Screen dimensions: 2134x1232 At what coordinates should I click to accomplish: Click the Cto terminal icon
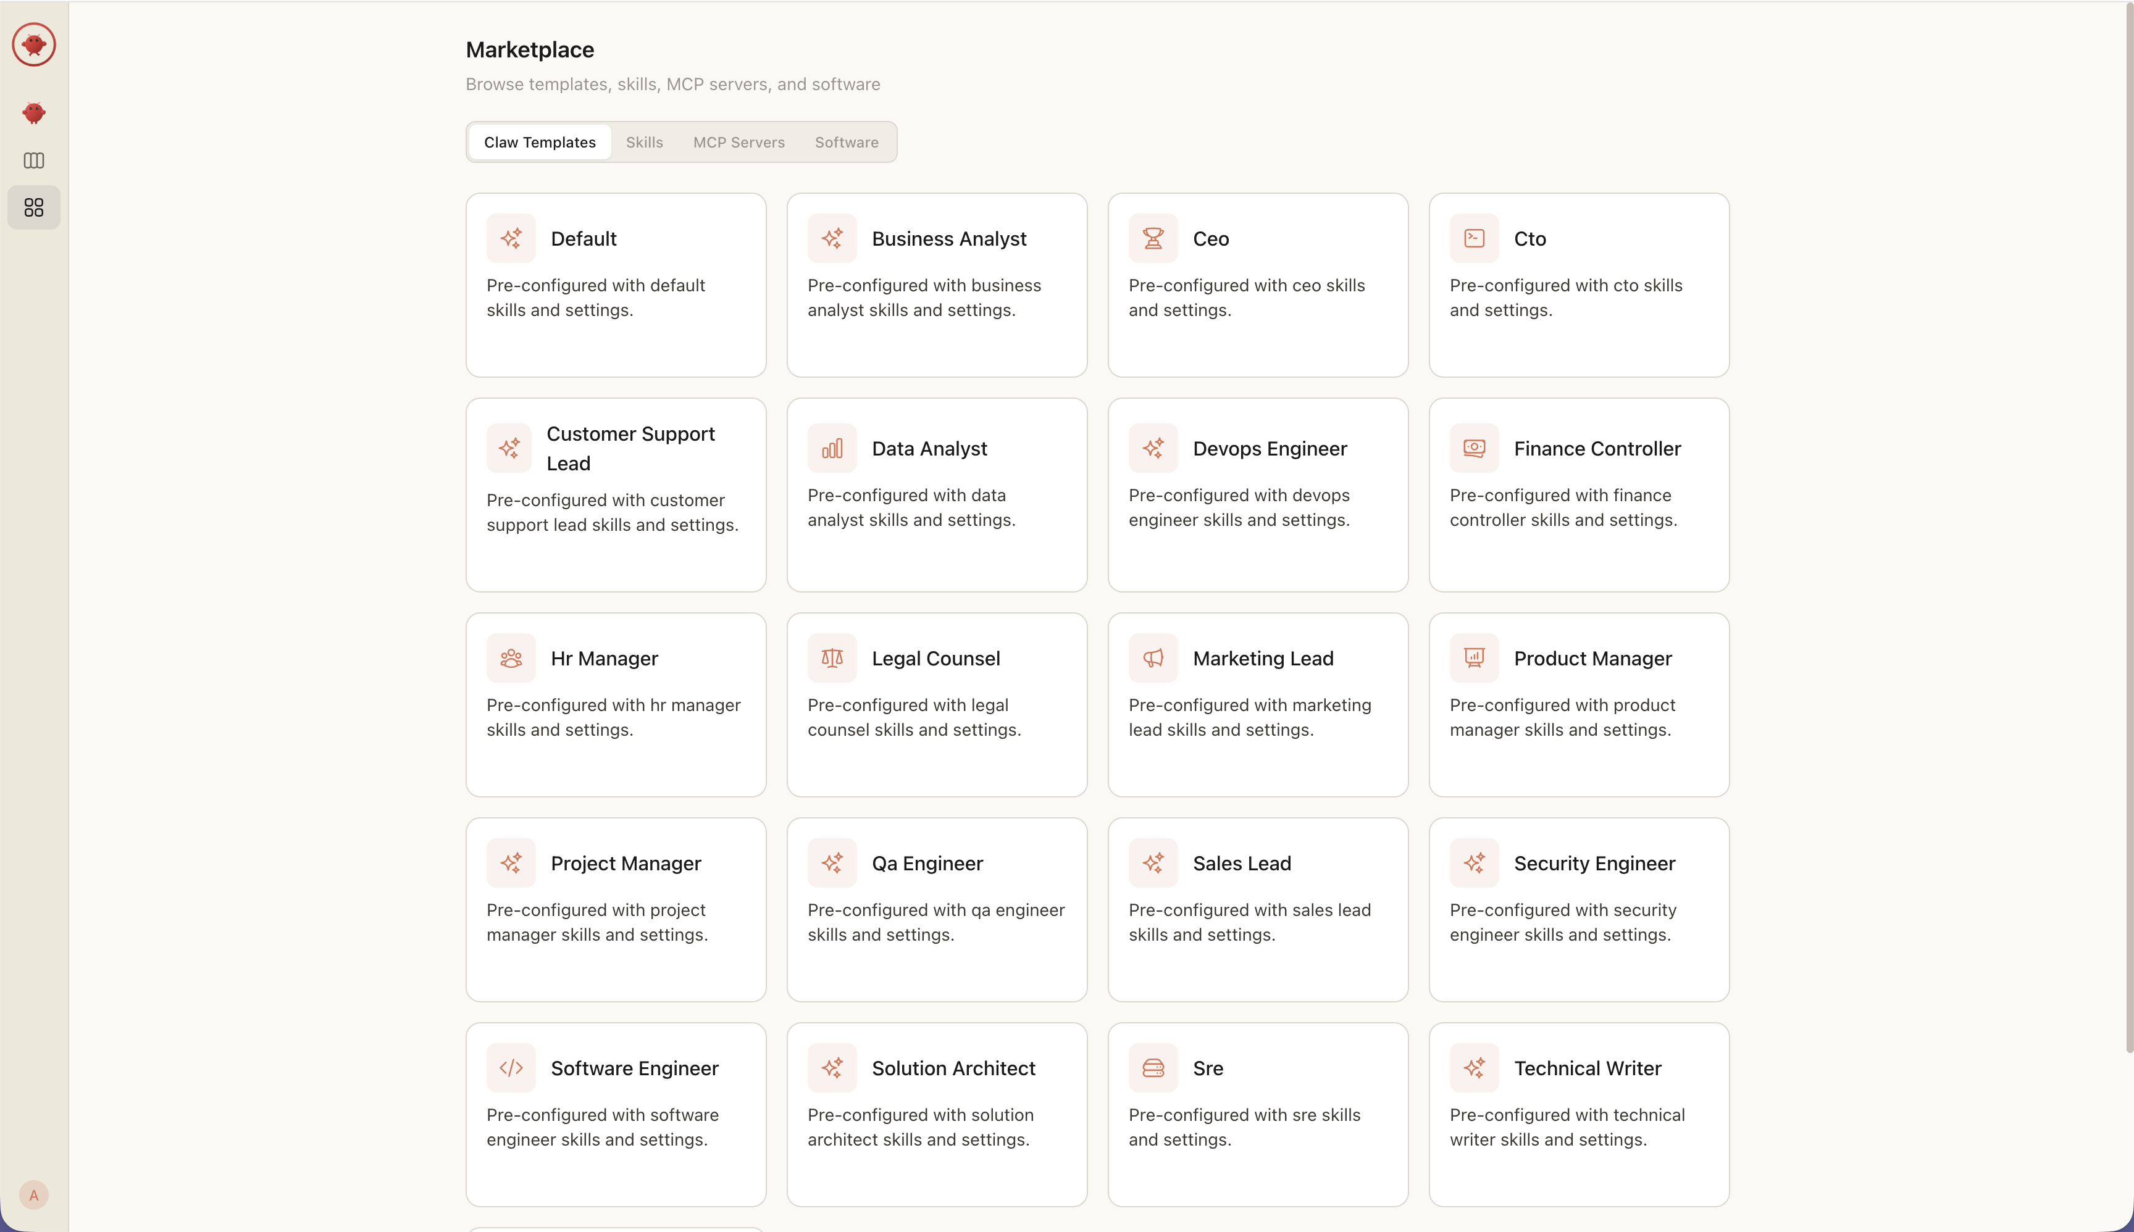(x=1474, y=239)
